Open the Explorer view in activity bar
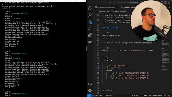The height and width of the screenshot is (97, 172). pyautogui.click(x=90, y=8)
